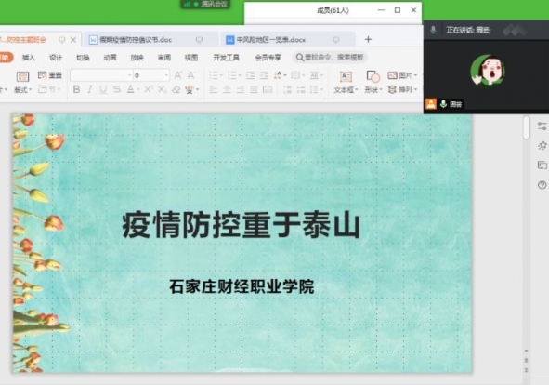Viewport: 549px width, 385px height.
Task: Click the vertical scrollbar thumb
Action: (x=527, y=127)
